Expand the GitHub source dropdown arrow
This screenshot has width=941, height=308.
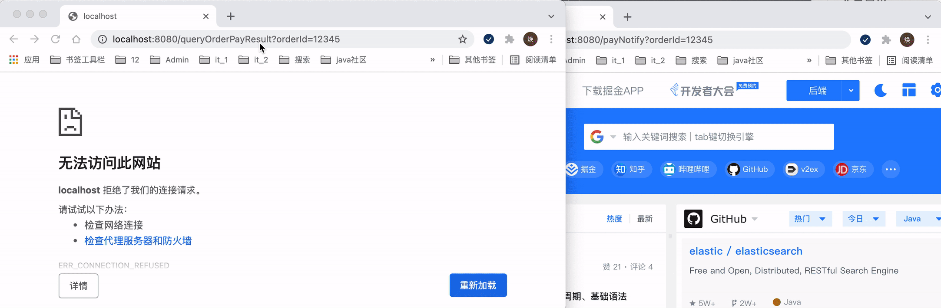[x=755, y=219]
